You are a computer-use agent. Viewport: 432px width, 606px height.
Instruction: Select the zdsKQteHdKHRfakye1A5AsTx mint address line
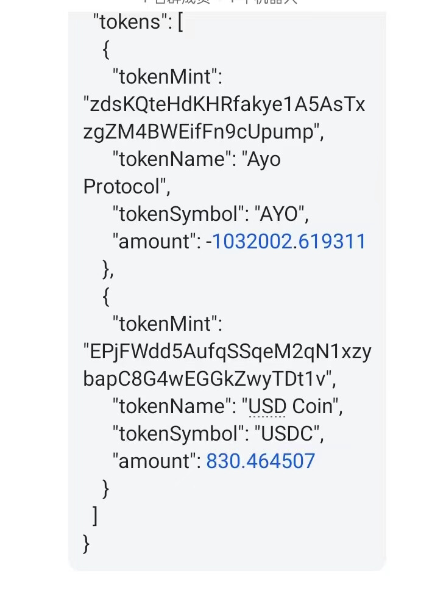pyautogui.click(x=224, y=104)
